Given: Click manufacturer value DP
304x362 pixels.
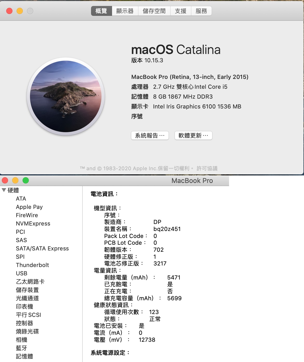Looking at the screenshot, I should (x=157, y=222).
